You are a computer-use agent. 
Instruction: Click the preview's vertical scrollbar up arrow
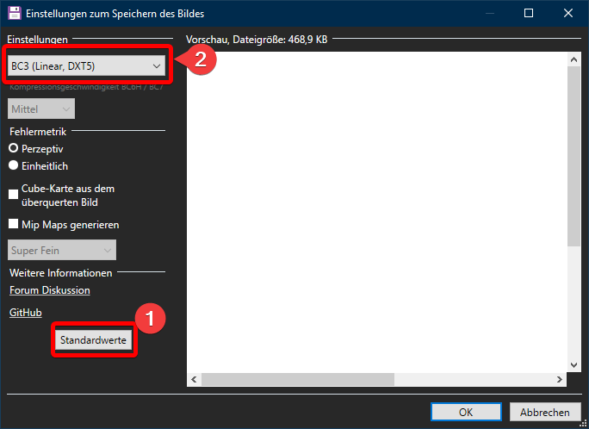tap(574, 59)
